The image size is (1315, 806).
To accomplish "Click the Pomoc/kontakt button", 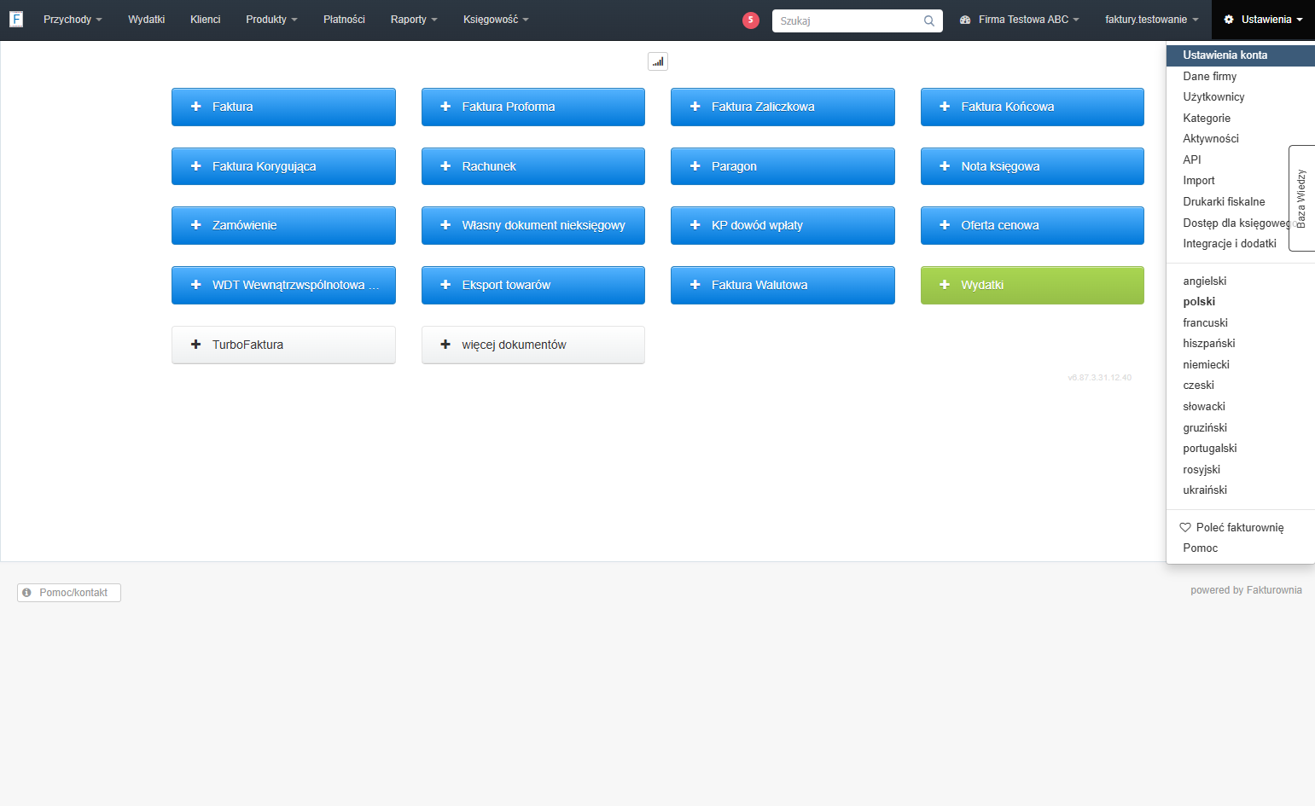I will coord(69,593).
